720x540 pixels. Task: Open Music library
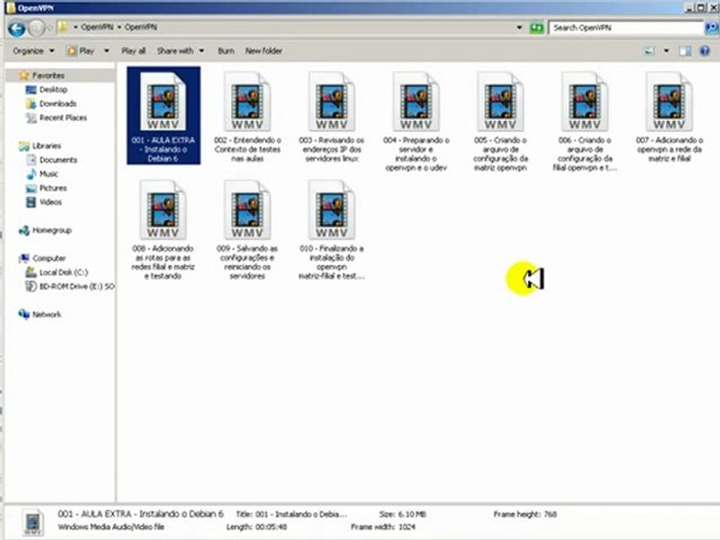[x=49, y=174]
